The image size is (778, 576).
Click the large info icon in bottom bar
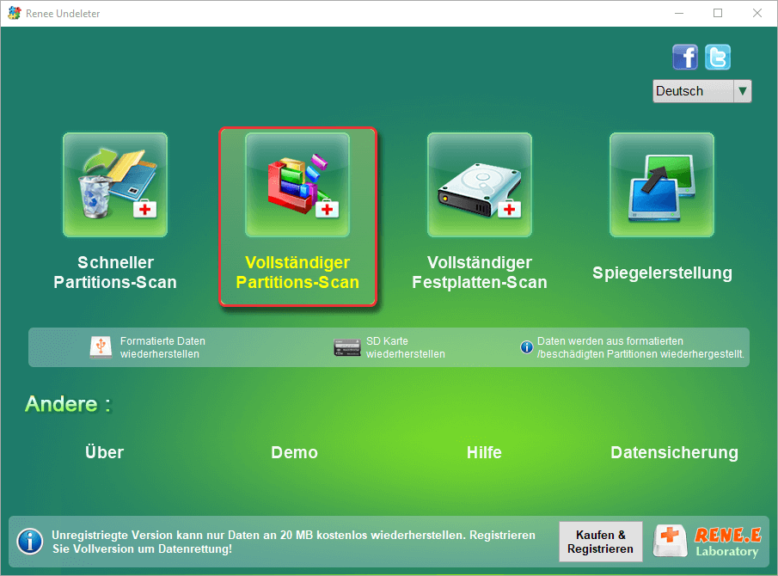(30, 542)
